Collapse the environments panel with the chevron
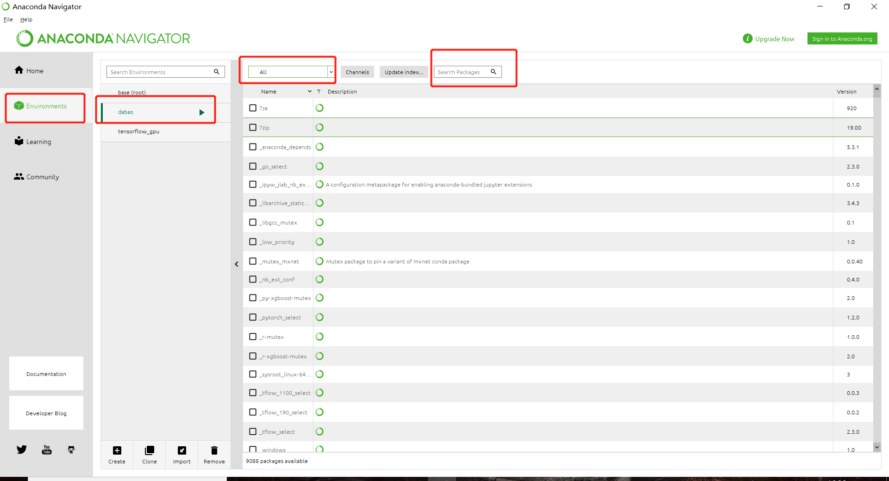Image resolution: width=889 pixels, height=481 pixels. pos(237,264)
